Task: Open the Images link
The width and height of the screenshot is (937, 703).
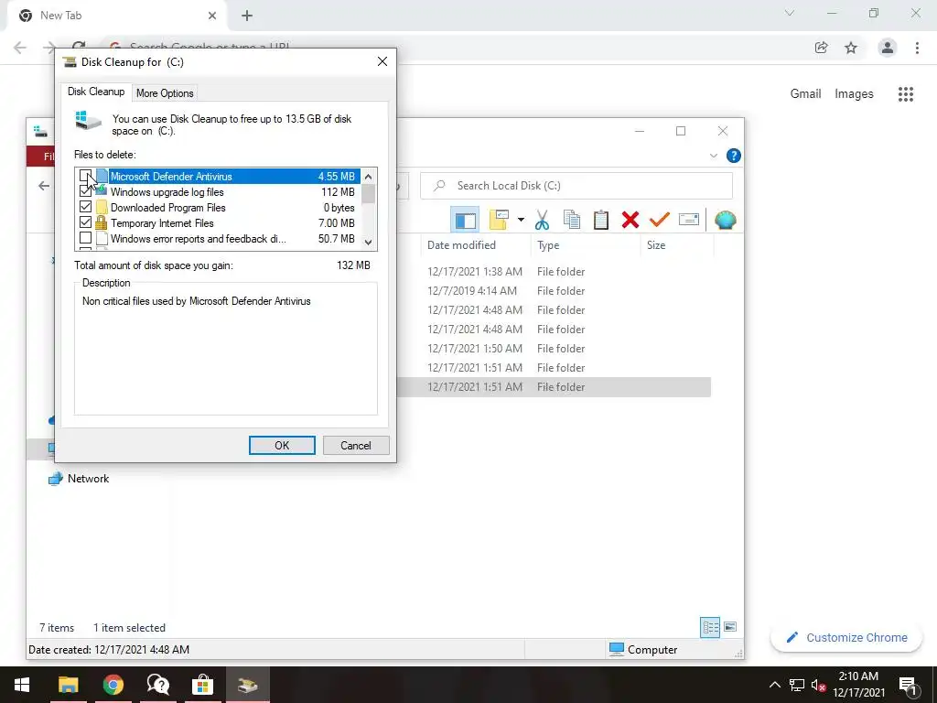Action: click(854, 94)
